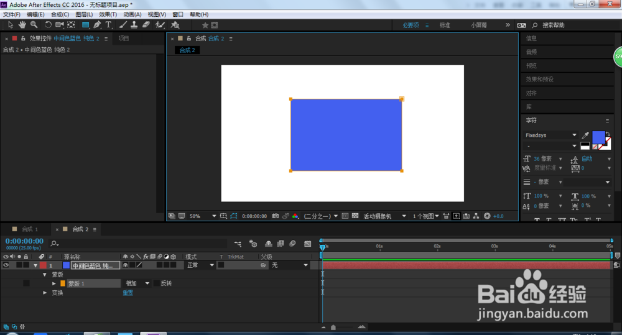622x335 pixels.
Task: Open the 效果(T) menu
Action: point(108,14)
